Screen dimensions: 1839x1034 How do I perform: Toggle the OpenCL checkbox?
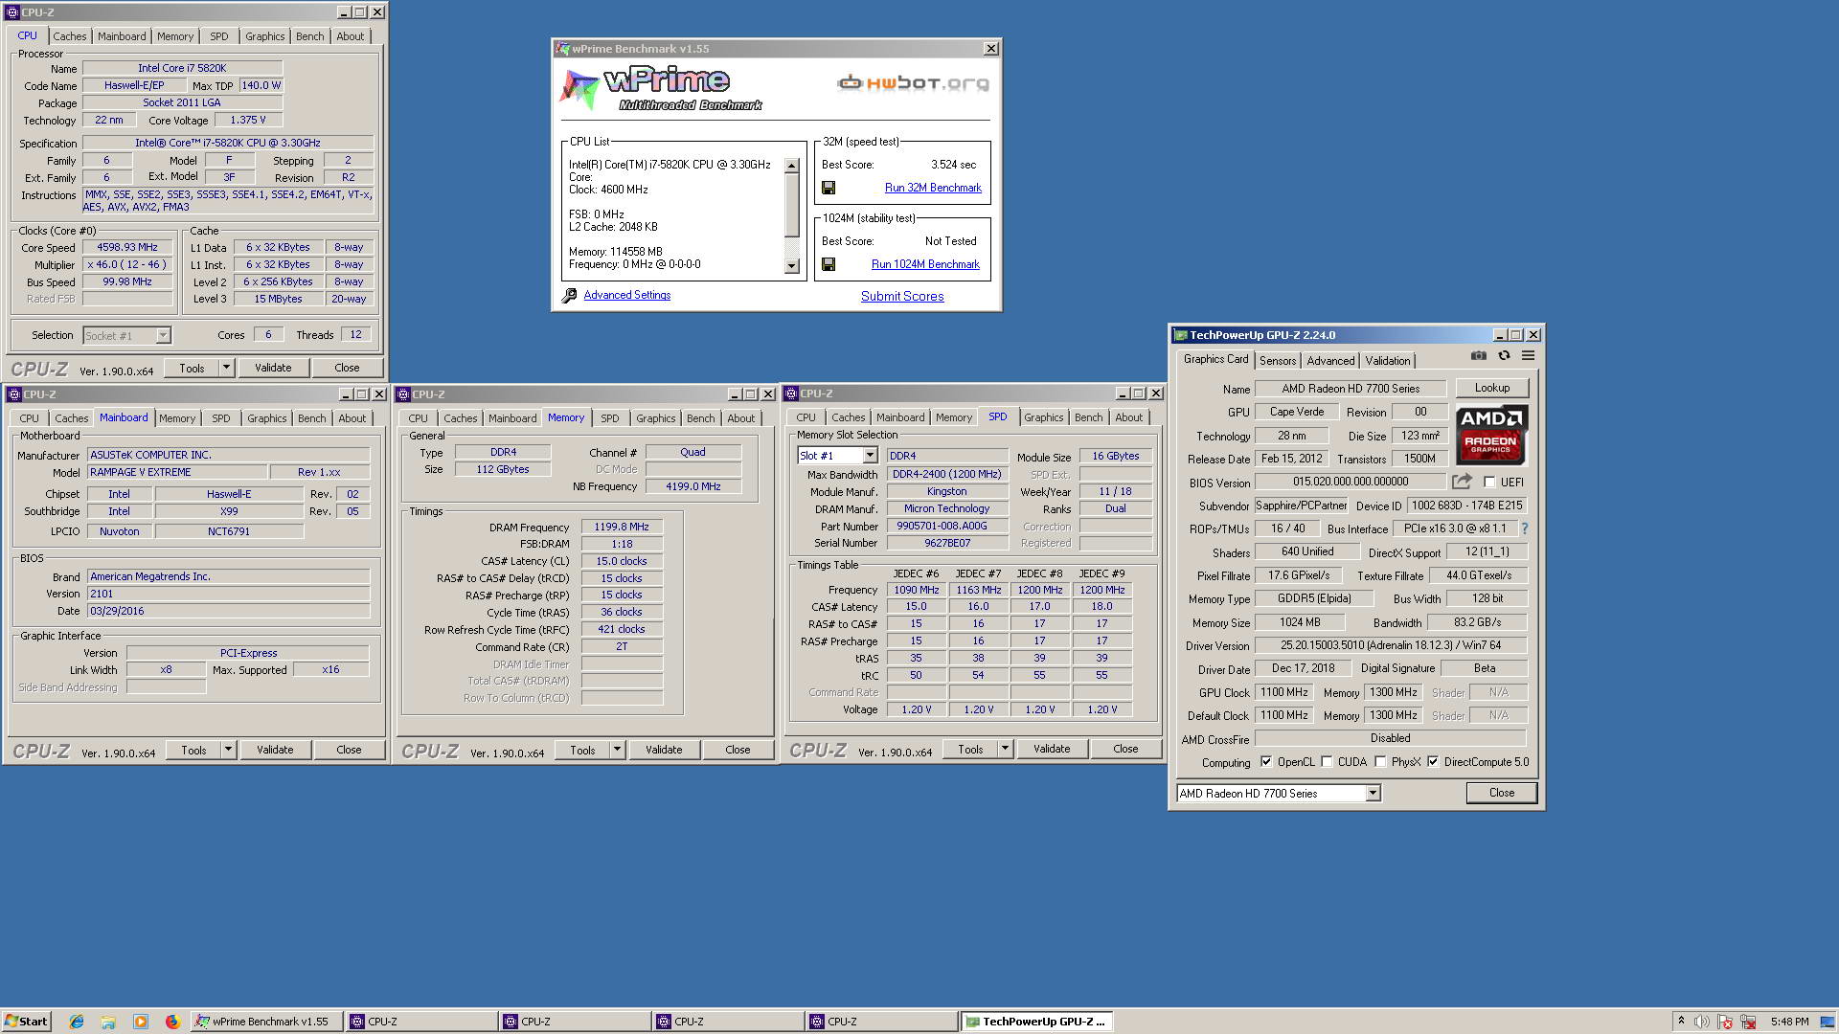(1266, 762)
